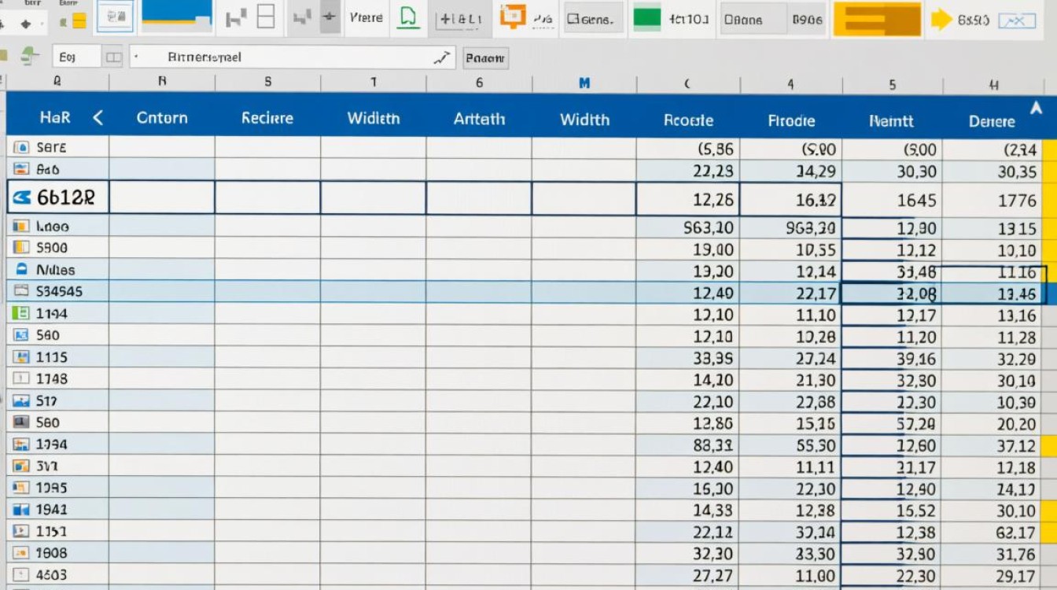
Task: Click the row icon next to 6b12R
Action: tap(21, 198)
